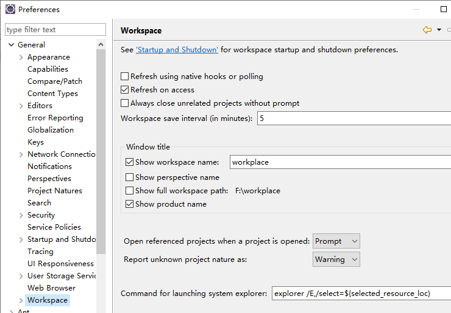Open the 'Startup and Shutdown' link
Image resolution: width=451 pixels, height=313 pixels.
pos(177,50)
